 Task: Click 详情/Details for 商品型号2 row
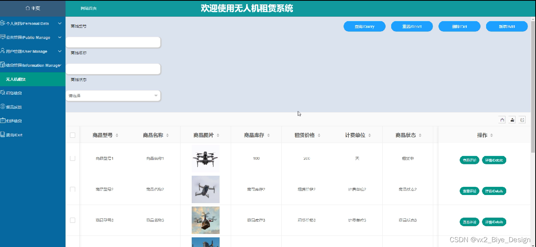494,191
